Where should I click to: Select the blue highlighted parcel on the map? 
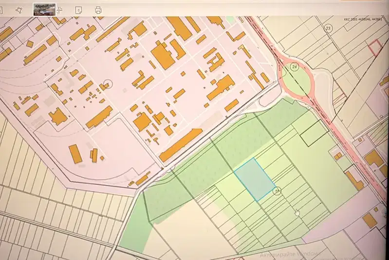tap(255, 179)
